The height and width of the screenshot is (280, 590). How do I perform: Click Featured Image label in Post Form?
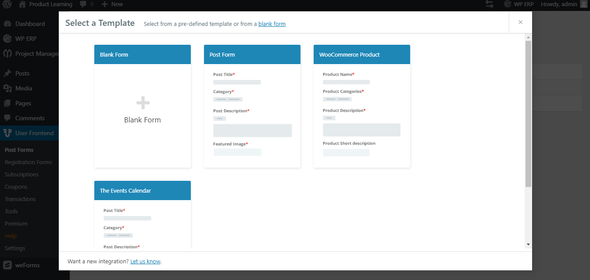tap(231, 144)
